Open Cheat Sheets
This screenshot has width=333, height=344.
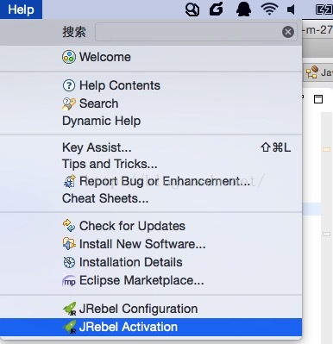pyautogui.click(x=151, y=198)
